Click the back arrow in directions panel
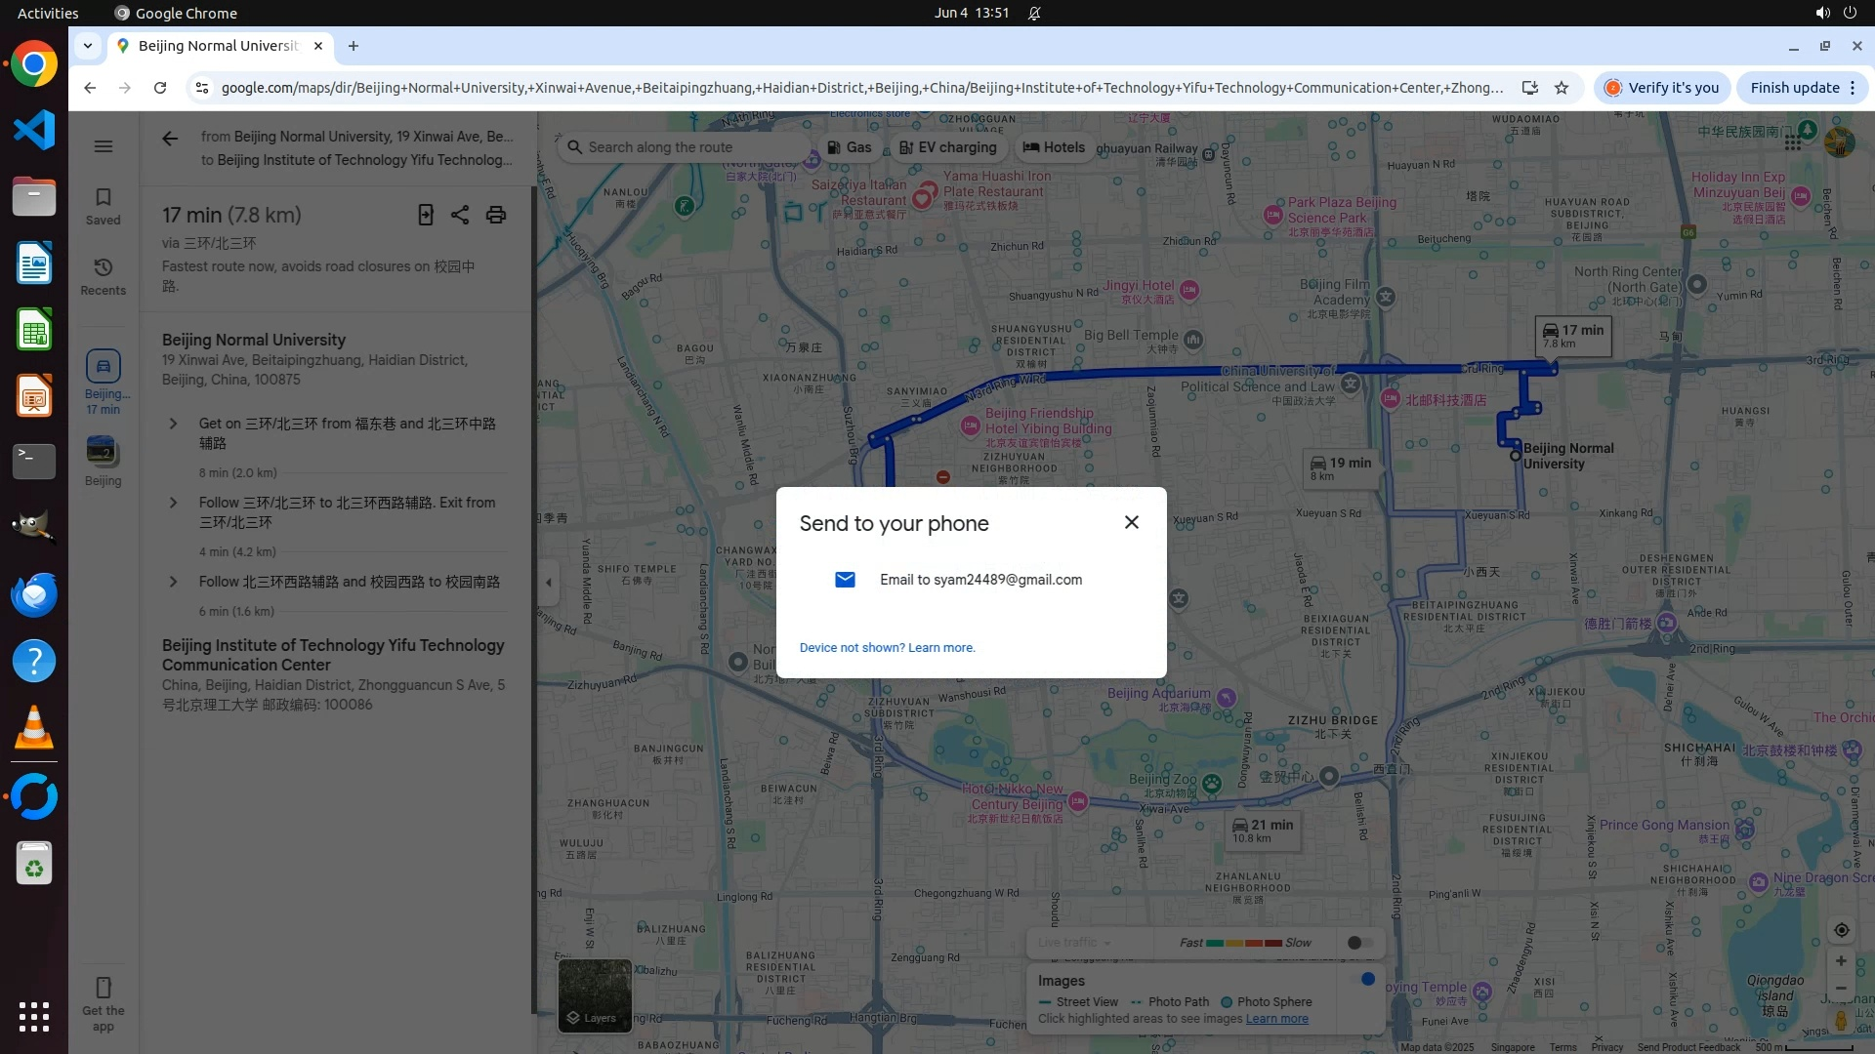This screenshot has width=1875, height=1054. (x=170, y=139)
